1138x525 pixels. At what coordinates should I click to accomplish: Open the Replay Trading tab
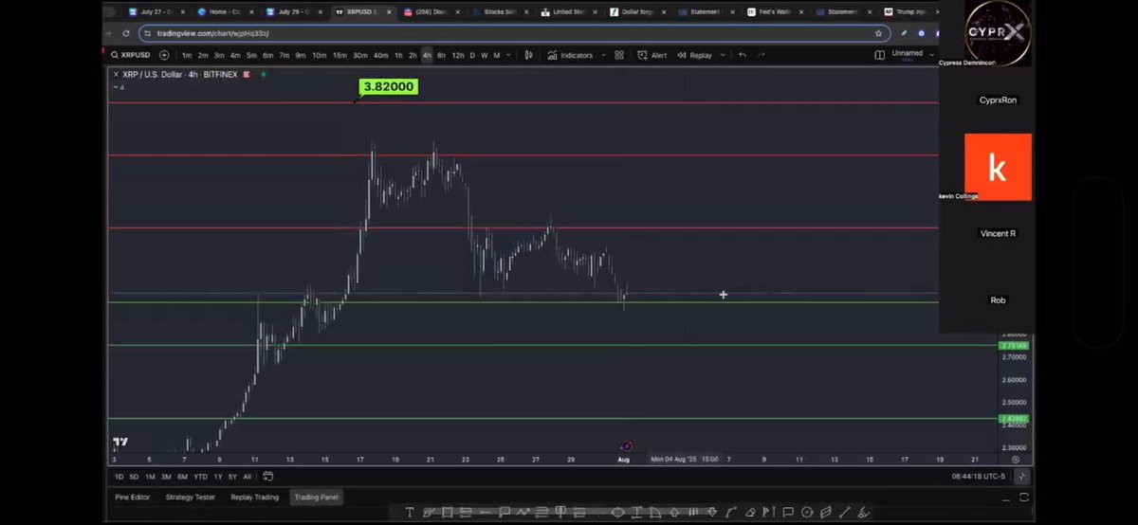[255, 497]
